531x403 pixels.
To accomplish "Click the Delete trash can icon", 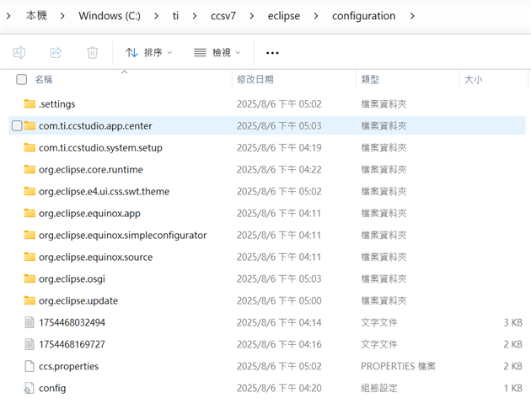I will (x=92, y=52).
